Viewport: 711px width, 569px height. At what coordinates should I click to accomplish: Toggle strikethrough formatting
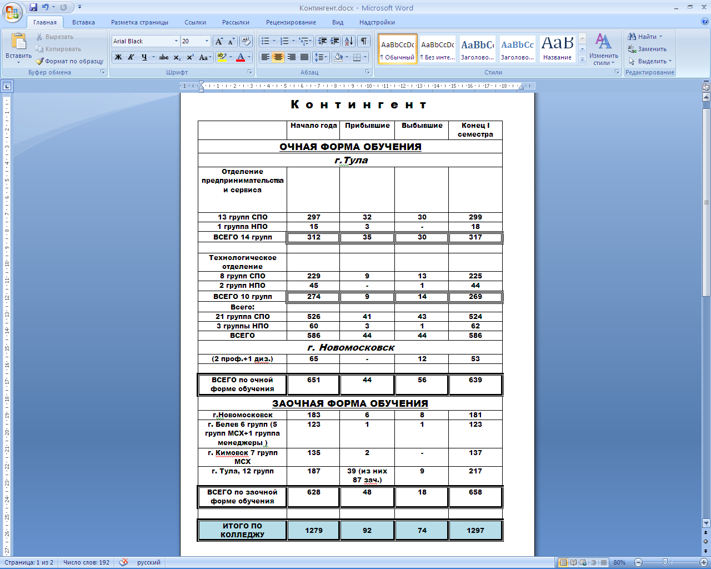[164, 57]
